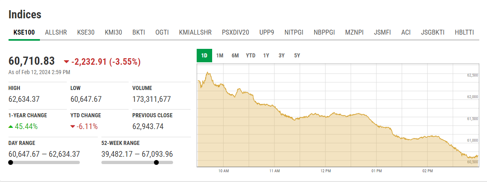Click the red arrow beside YTD -6.11%
487x182 pixels.
pyautogui.click(x=73, y=127)
